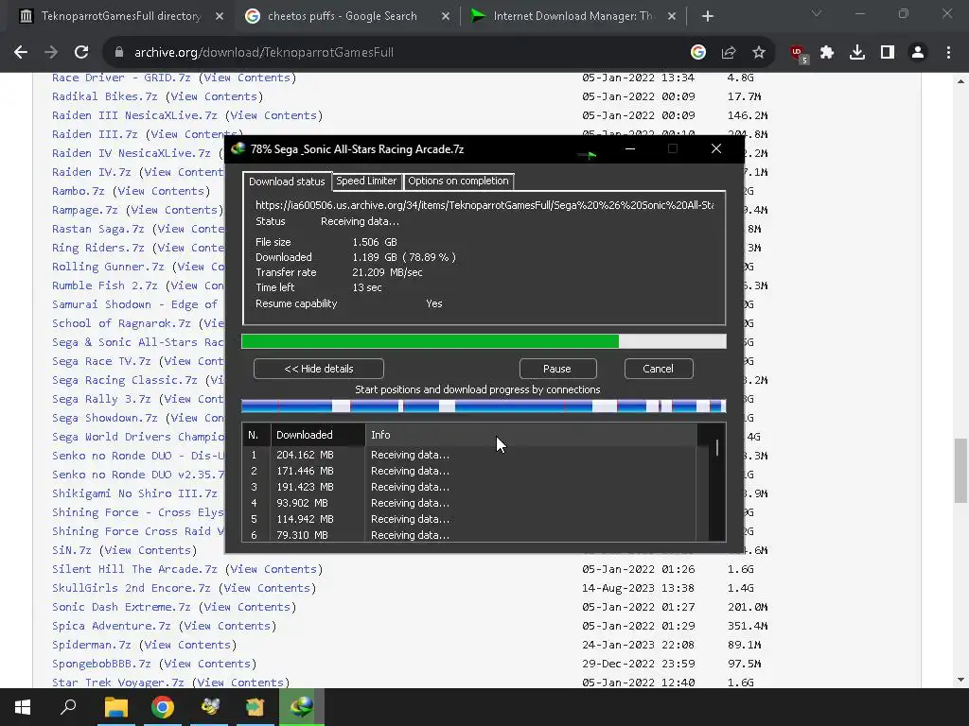
Task: Open the Chrome profile avatar
Action: click(918, 53)
